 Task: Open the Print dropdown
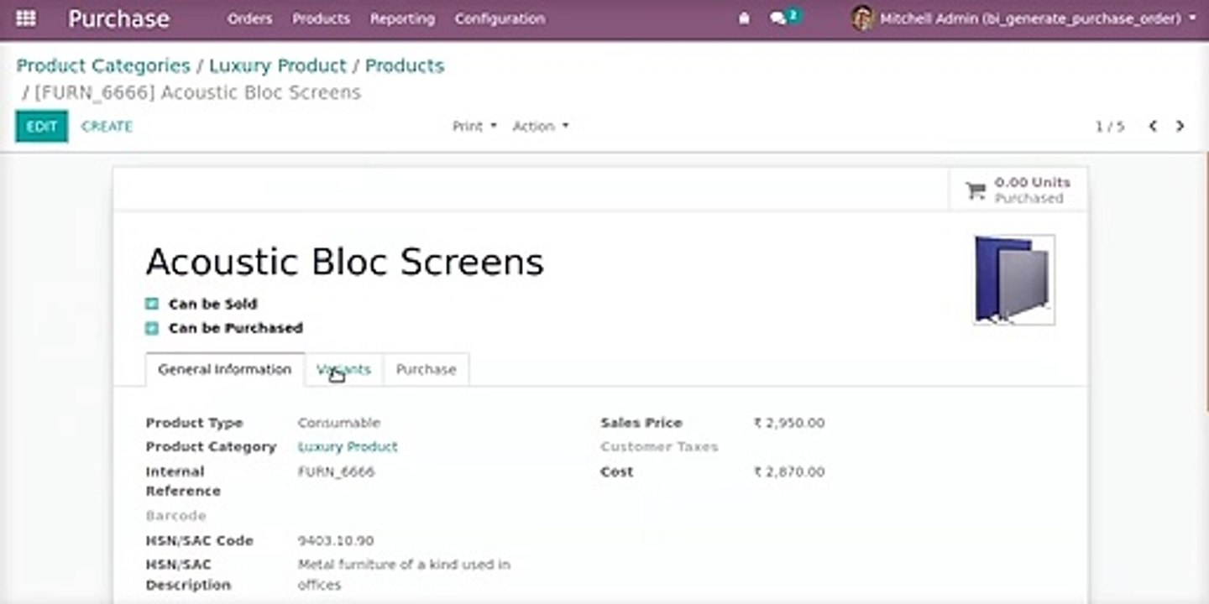click(474, 126)
